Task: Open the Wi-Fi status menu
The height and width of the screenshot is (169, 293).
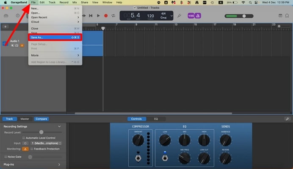Action: (243, 3)
